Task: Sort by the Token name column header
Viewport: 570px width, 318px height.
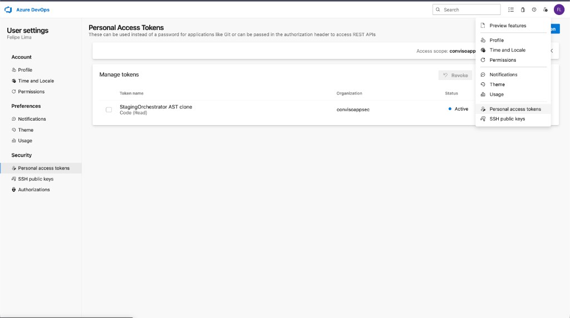Action: click(x=131, y=93)
